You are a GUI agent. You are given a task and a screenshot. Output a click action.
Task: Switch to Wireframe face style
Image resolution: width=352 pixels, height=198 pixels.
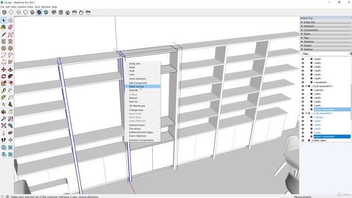[19, 12]
